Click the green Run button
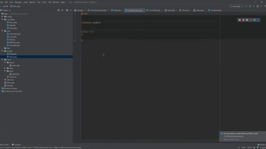This screenshot has height=149, width=266. tap(246, 6)
